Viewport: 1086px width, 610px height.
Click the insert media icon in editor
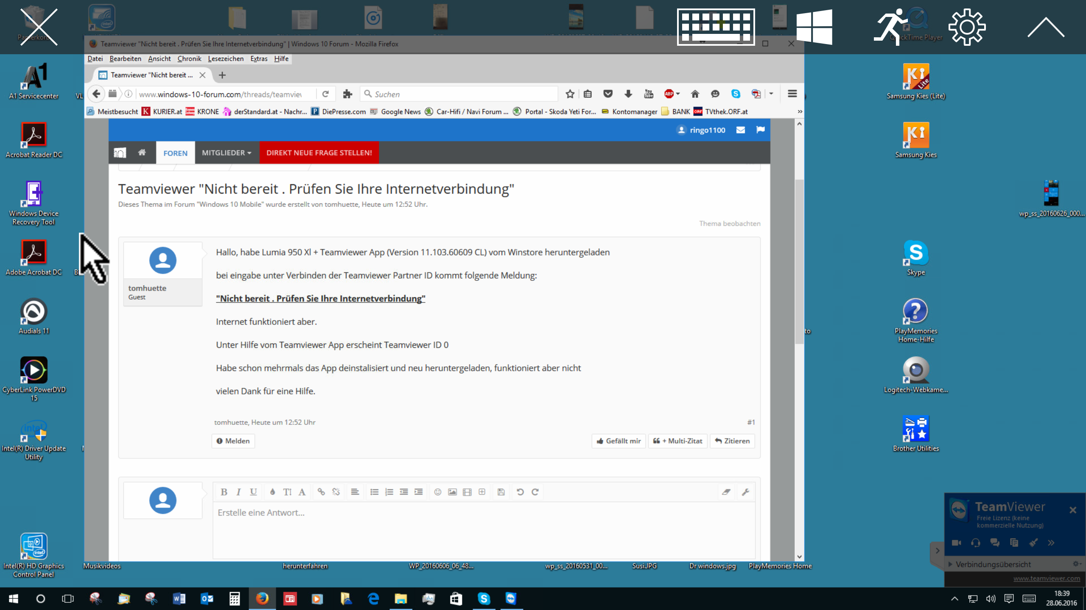pos(467,492)
